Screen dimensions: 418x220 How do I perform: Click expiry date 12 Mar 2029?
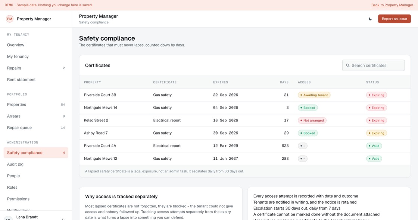coord(225,146)
